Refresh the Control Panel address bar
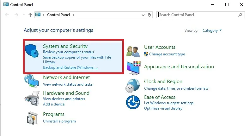 point(149,15)
